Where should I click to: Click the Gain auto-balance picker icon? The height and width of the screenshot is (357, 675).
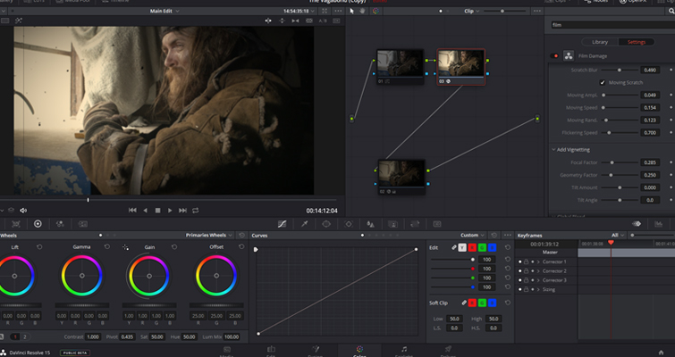click(x=125, y=247)
